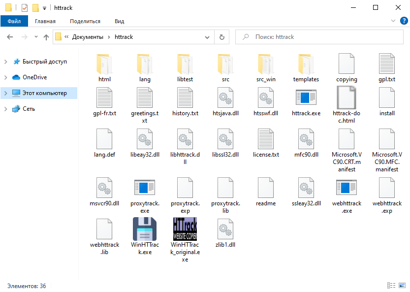The image size is (410, 292).
Task: Select gpl-fr.txt file
Action: point(104,102)
